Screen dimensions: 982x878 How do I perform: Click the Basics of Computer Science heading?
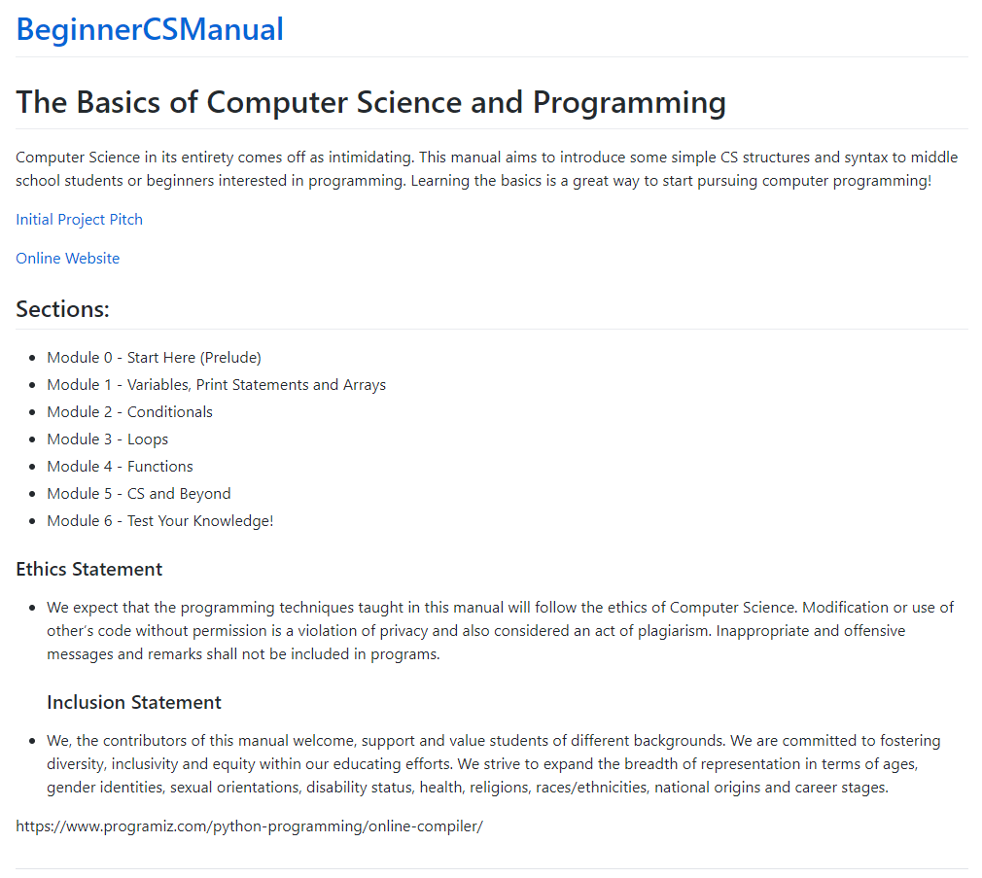click(x=370, y=102)
